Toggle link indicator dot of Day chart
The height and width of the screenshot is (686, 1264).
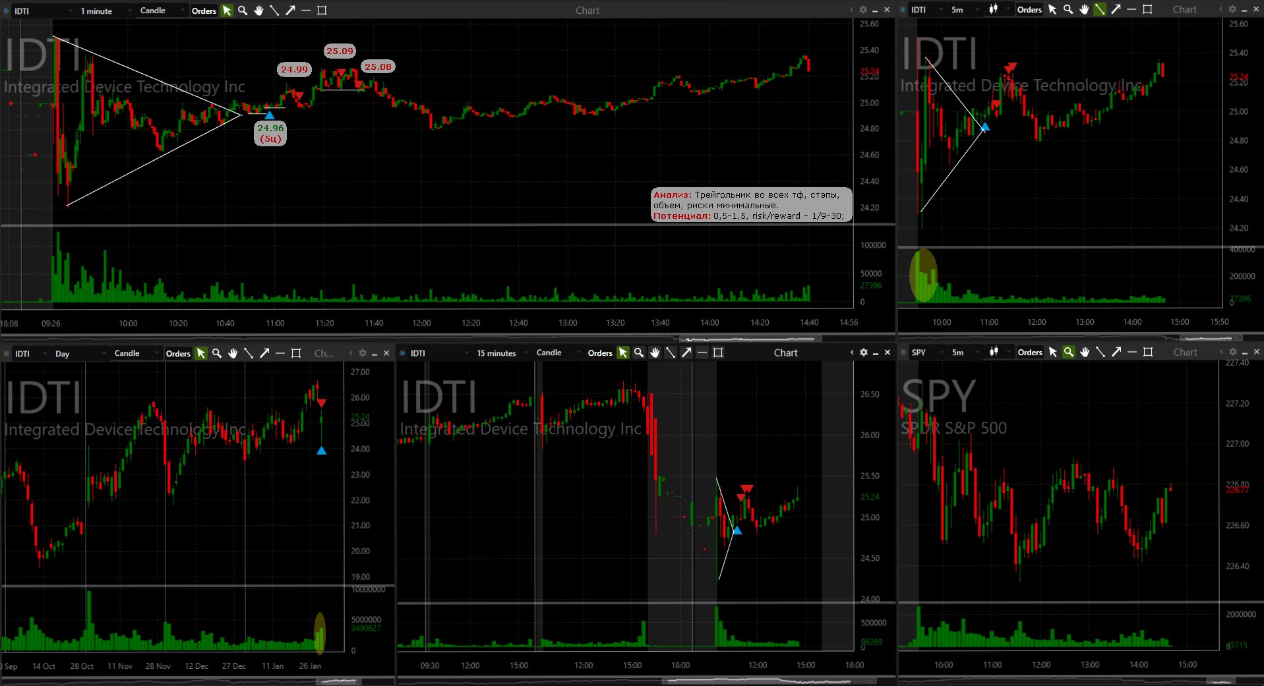click(7, 353)
